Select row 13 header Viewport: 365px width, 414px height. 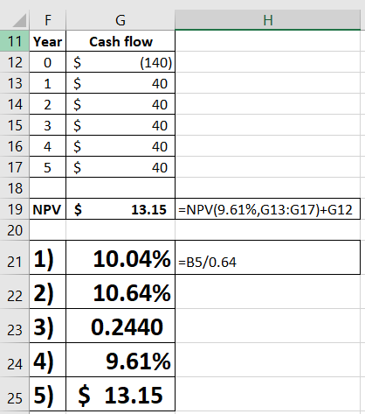(x=15, y=83)
